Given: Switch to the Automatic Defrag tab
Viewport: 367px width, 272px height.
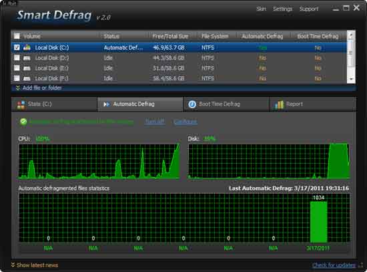Looking at the screenshot, I should 140,104.
